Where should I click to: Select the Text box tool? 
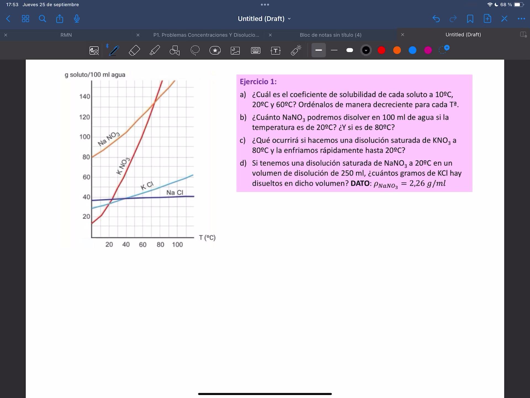[275, 50]
